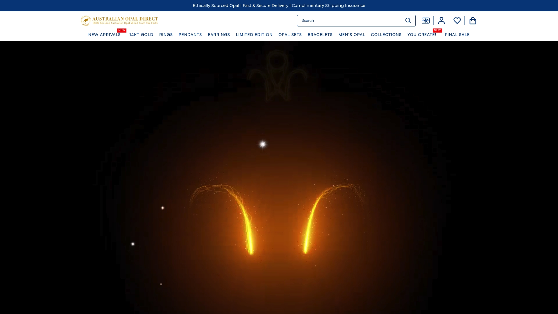Click the search magnifier icon
The height and width of the screenshot is (314, 558).
tap(408, 21)
